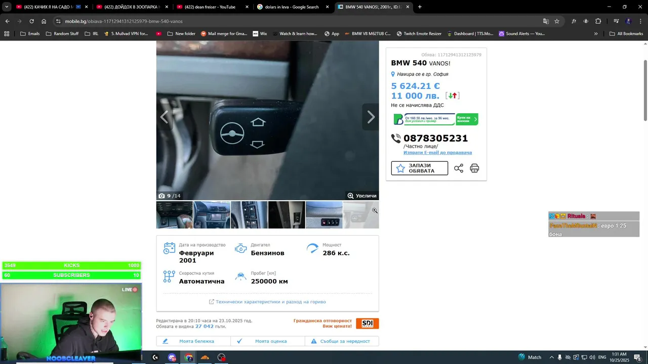Show the next car photo

tap(371, 117)
